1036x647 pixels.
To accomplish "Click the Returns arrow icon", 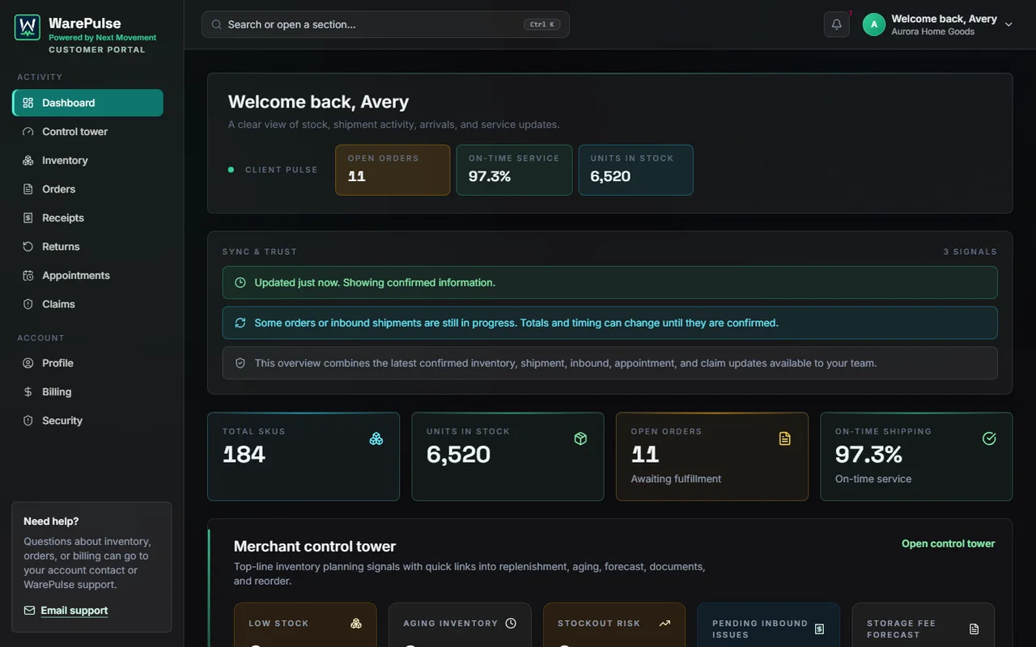I will pos(28,247).
